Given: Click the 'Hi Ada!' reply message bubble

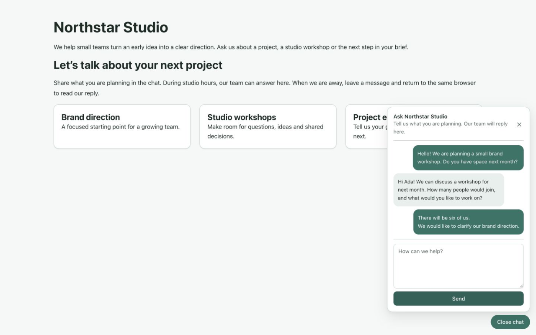Looking at the screenshot, I should (x=449, y=190).
